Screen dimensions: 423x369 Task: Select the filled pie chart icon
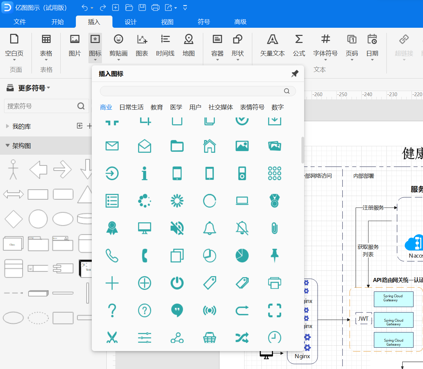click(x=242, y=256)
